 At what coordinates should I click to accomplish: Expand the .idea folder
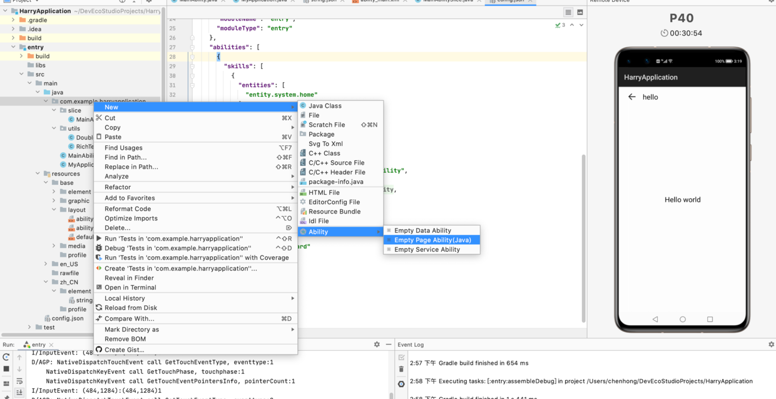click(13, 29)
